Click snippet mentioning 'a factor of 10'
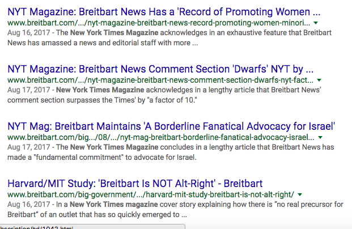Viewport: 352px width, 229px height. coord(170,95)
